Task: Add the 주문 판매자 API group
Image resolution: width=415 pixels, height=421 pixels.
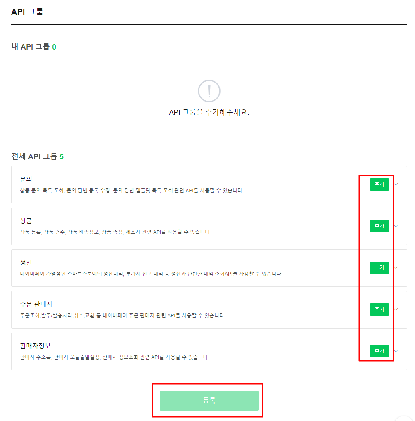Action: coord(379,310)
